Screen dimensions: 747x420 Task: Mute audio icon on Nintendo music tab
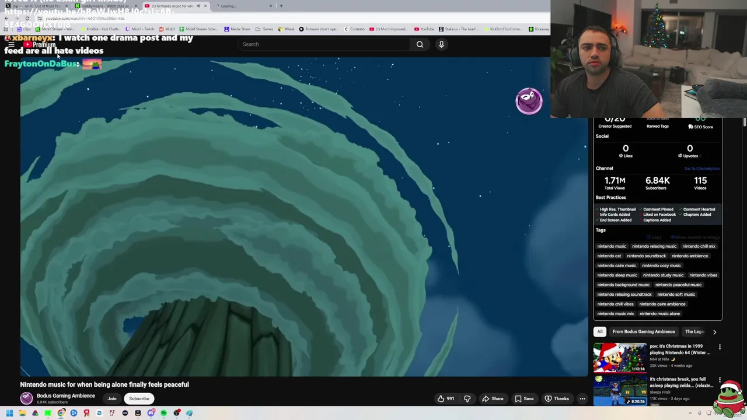pos(198,6)
